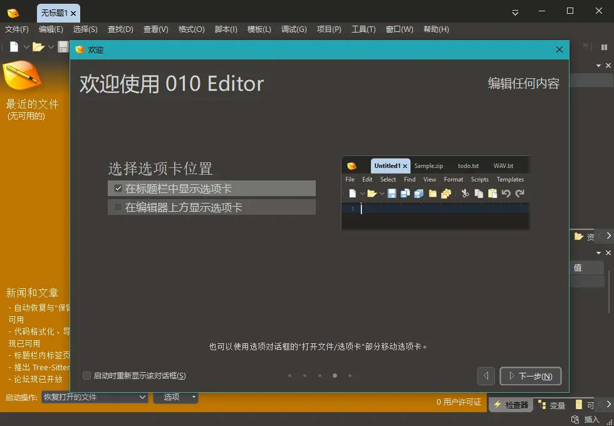Open the 编辑(E) menu
Viewport: 614px width, 426px height.
pyautogui.click(x=51, y=29)
